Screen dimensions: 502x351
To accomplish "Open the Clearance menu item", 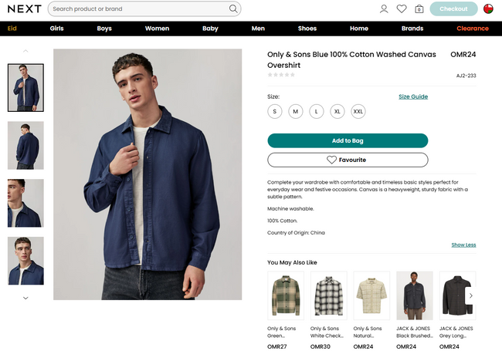I will (x=472, y=29).
